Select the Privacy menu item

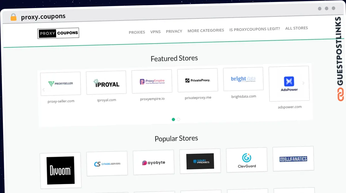click(x=174, y=31)
